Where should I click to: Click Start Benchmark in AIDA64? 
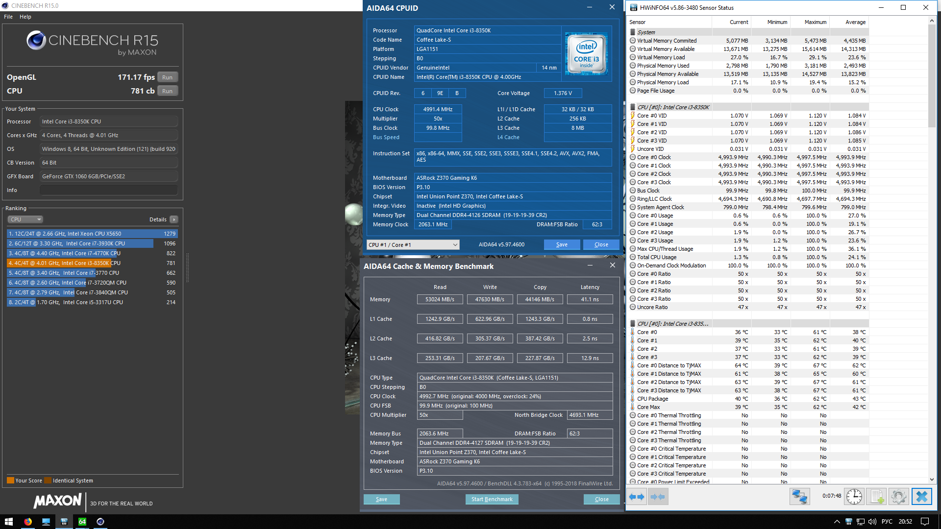pyautogui.click(x=492, y=499)
